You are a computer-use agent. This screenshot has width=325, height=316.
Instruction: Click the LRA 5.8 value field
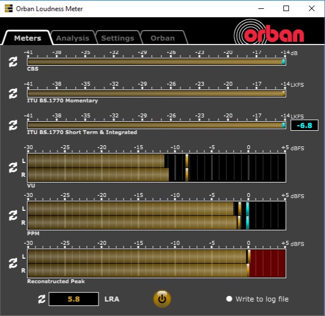pos(74,299)
